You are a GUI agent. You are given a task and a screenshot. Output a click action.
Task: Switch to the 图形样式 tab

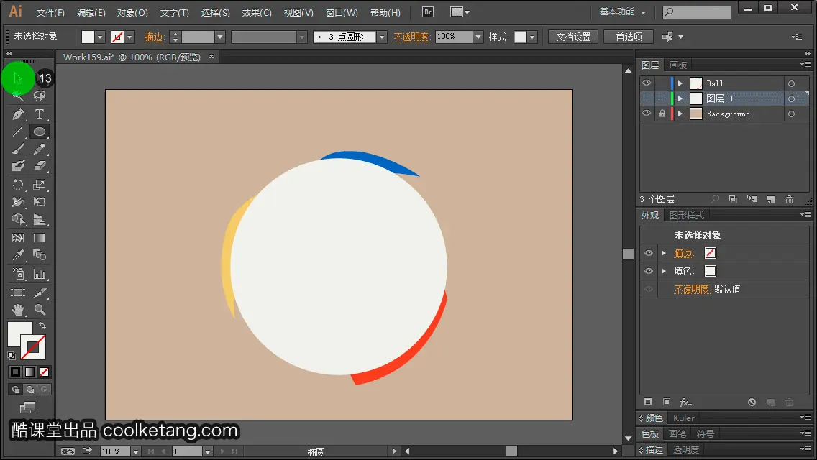pyautogui.click(x=687, y=215)
